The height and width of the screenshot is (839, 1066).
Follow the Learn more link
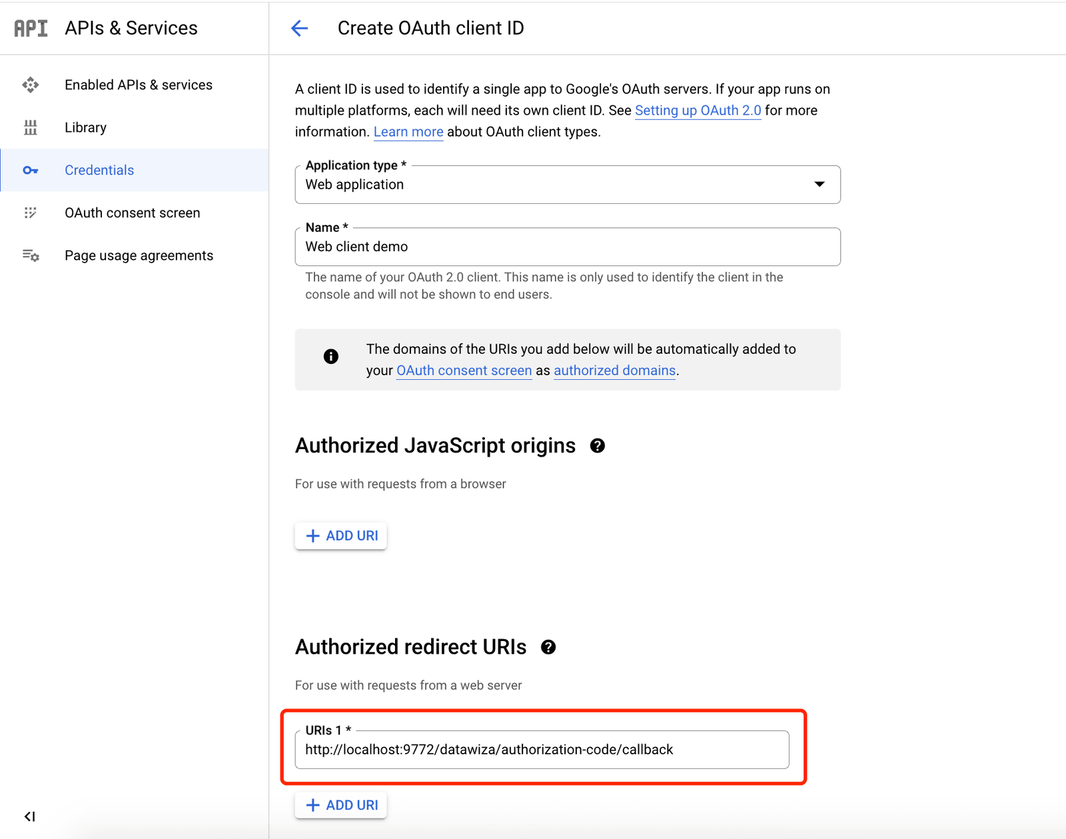point(408,132)
